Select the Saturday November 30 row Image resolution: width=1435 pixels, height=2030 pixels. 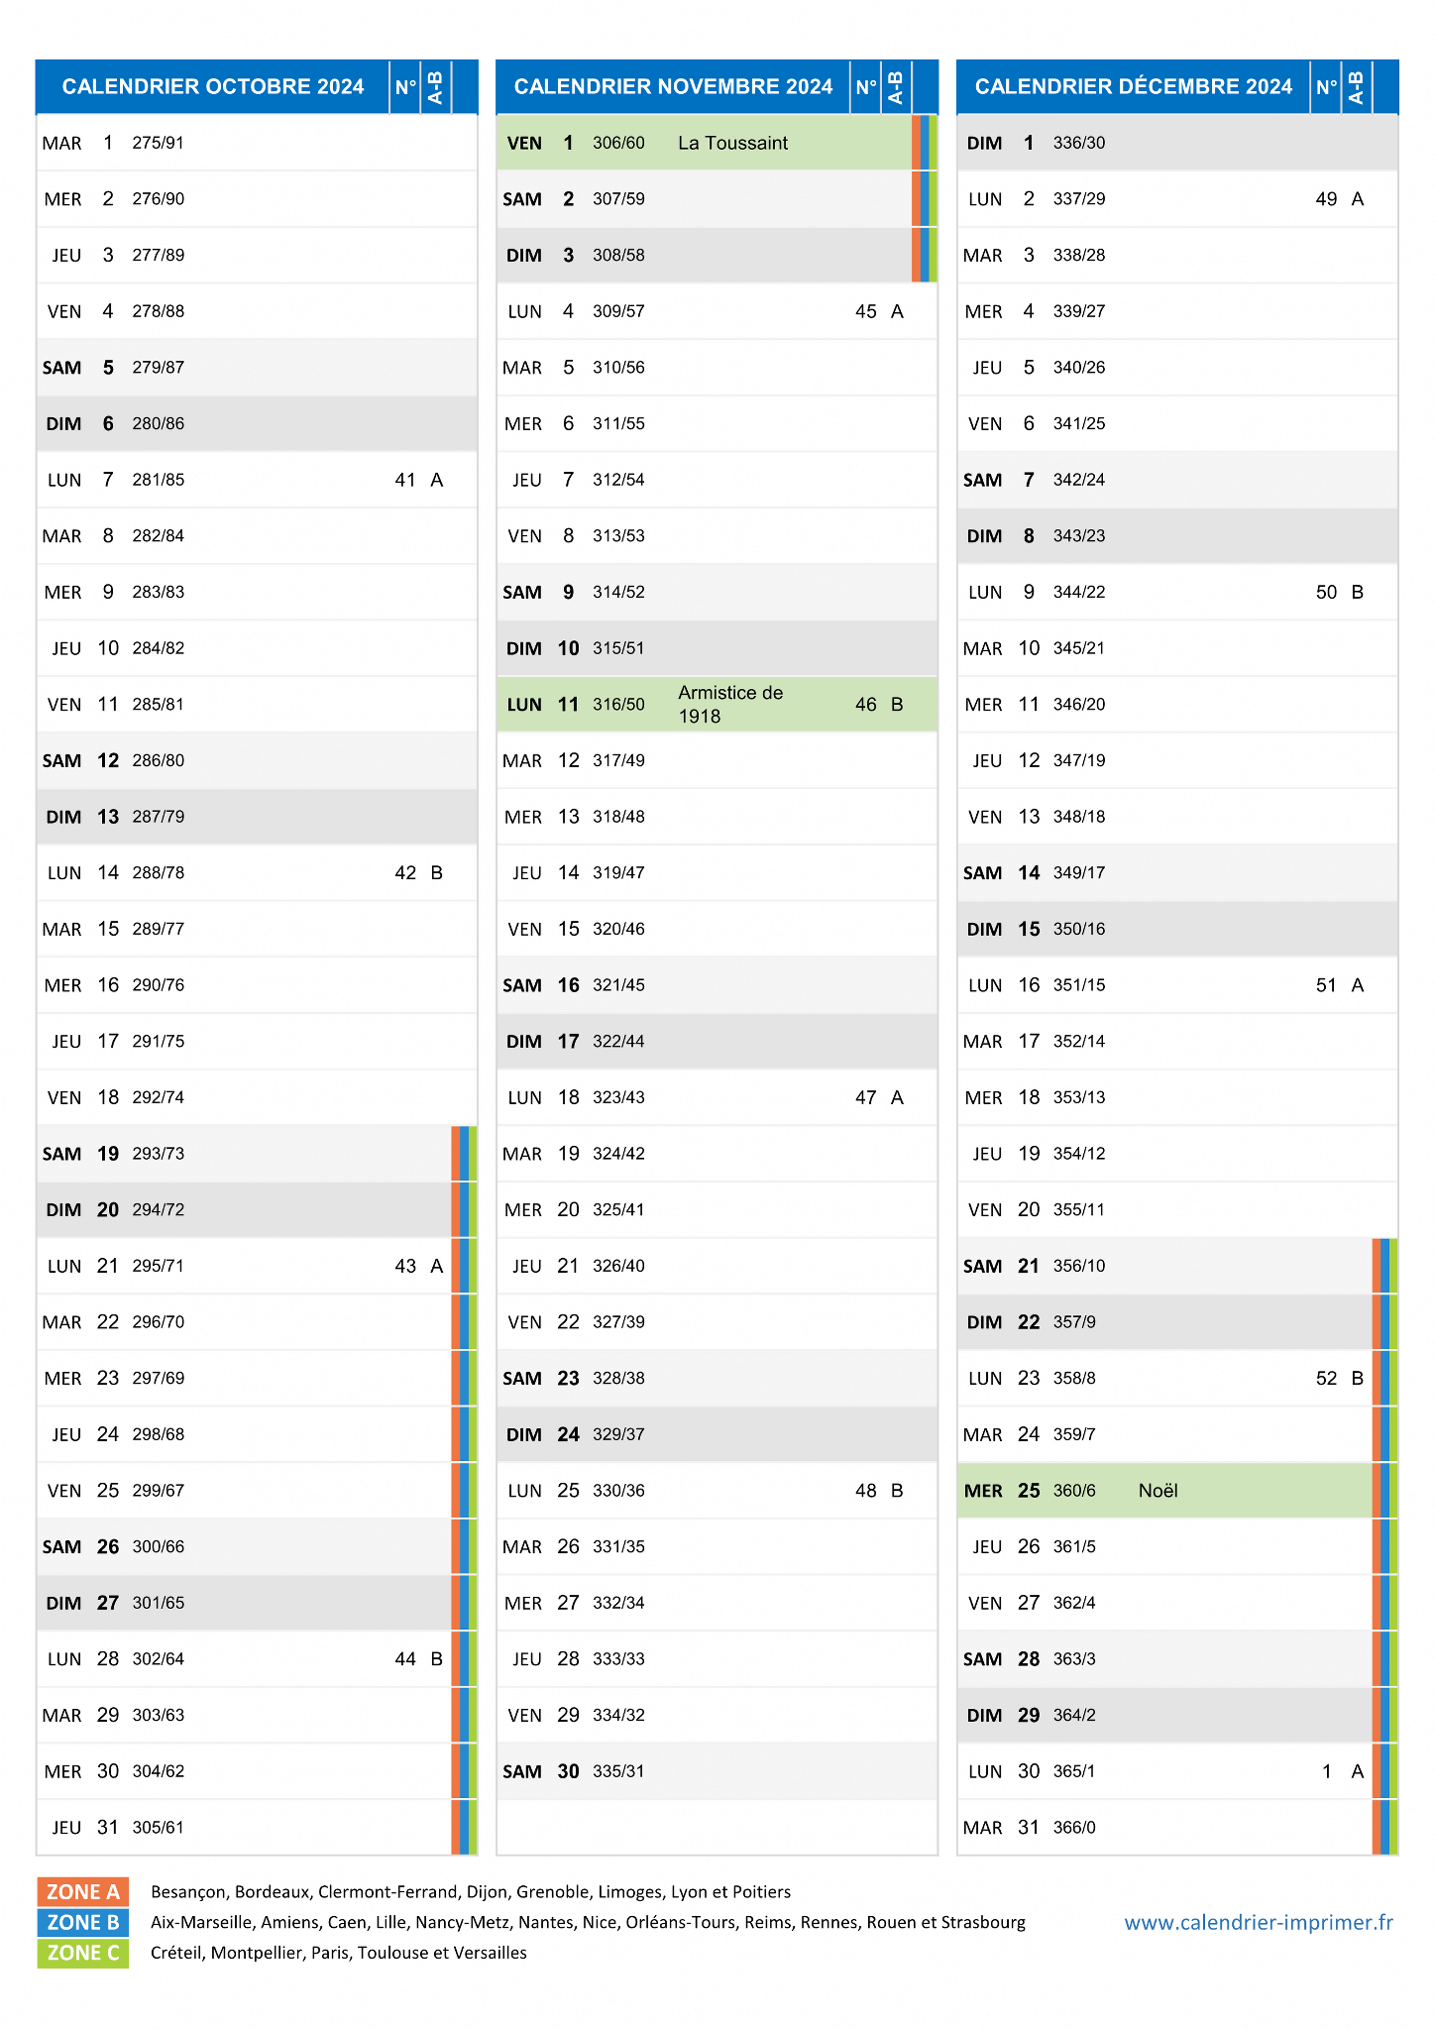[717, 1771]
